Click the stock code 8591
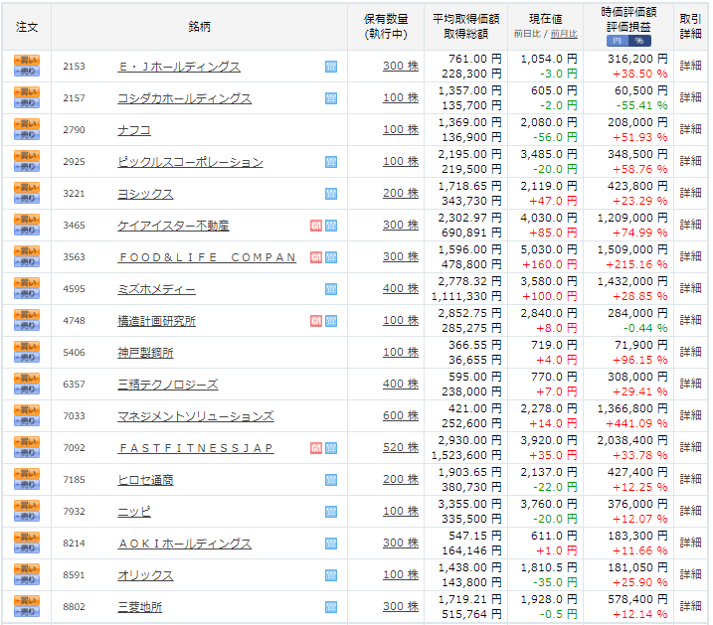 click(x=75, y=575)
